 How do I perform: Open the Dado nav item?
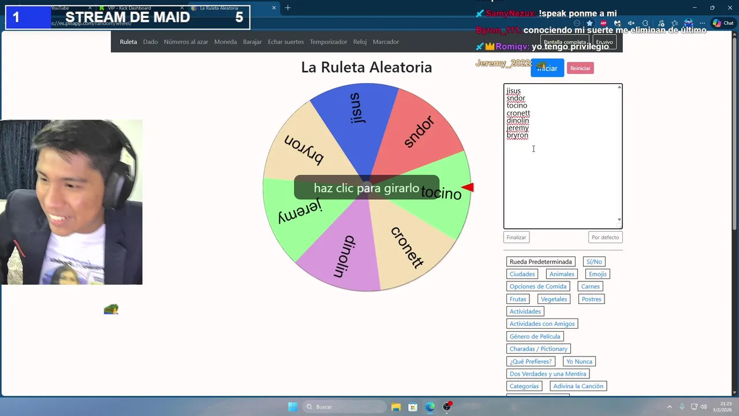(x=150, y=42)
